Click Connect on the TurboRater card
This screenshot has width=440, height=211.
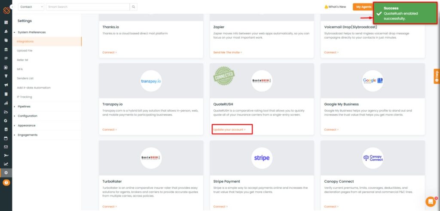110,207
